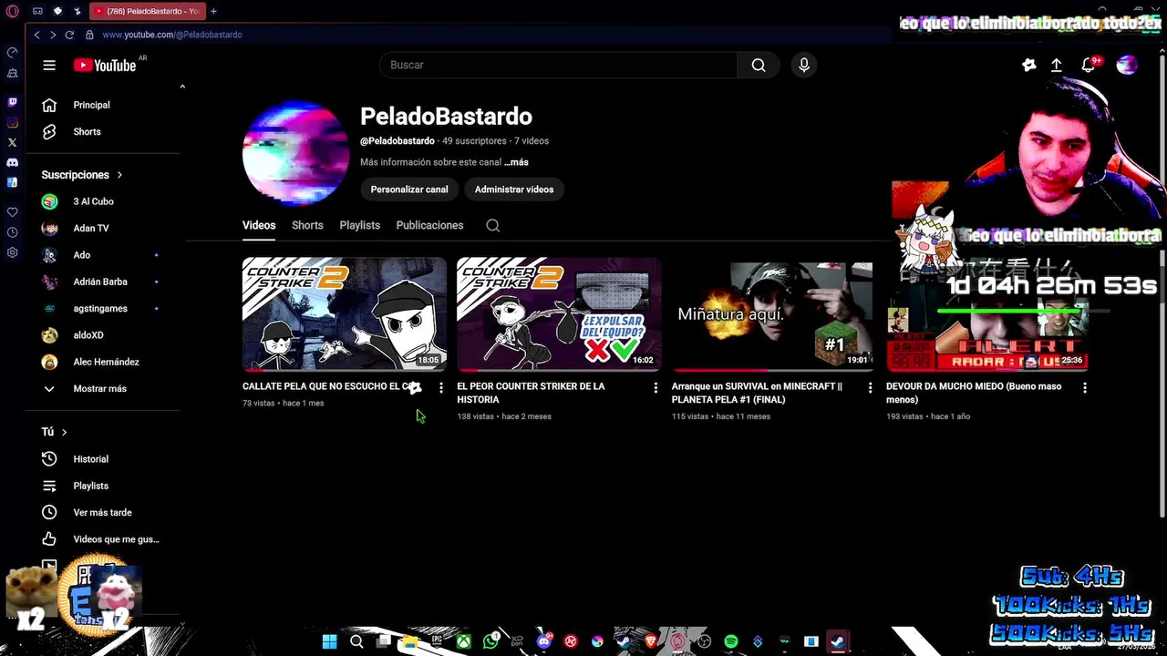Open Minecraft Planeta Pela #1 thumbnail
This screenshot has width=1167, height=656.
(773, 313)
